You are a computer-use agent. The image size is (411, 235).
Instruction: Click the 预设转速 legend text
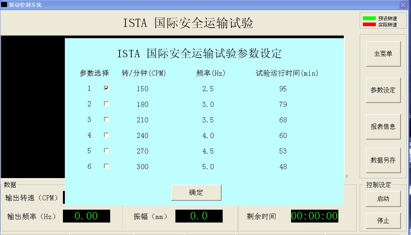[388, 18]
